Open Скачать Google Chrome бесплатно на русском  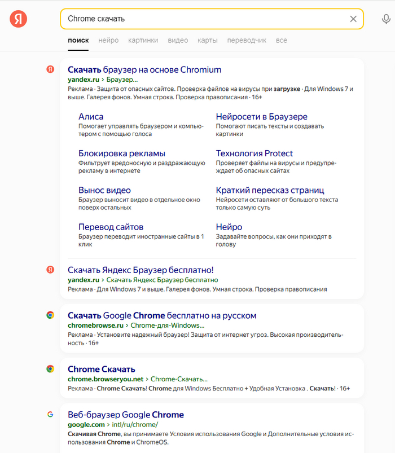tap(162, 315)
